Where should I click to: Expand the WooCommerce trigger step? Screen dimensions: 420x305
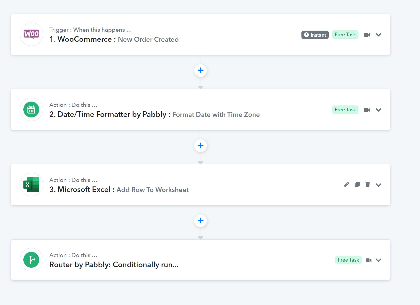point(379,35)
